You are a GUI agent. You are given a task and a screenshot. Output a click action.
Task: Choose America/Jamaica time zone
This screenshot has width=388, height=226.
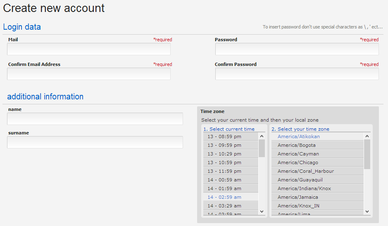coord(317,197)
